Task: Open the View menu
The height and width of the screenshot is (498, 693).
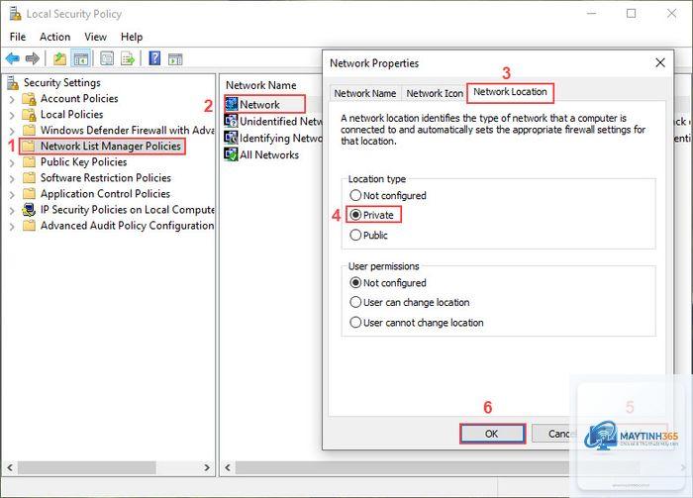Action: [95, 37]
